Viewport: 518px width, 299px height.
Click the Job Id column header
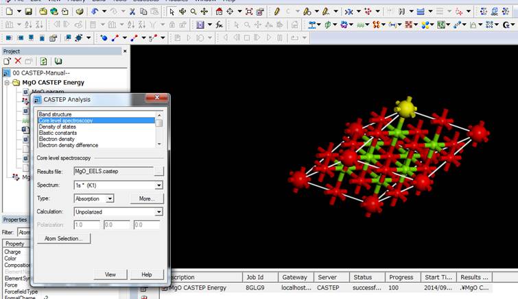point(260,277)
